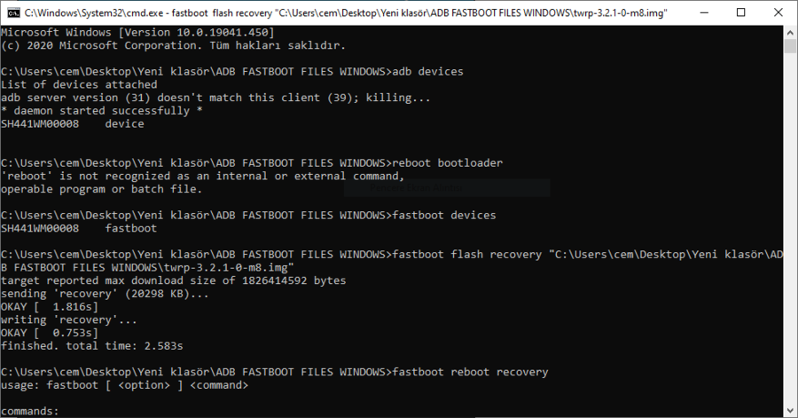This screenshot has height=418, width=798.
Task: Click the scrollbar down arrow
Action: point(789,410)
